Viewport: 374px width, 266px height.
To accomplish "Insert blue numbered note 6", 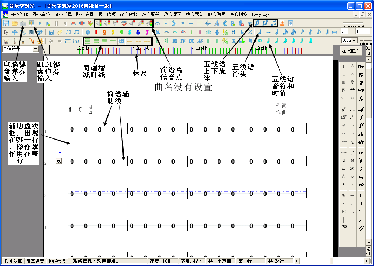I will click(138, 32).
